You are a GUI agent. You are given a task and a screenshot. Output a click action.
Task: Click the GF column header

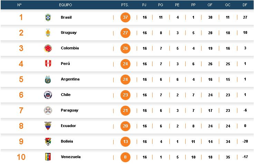(210, 5)
